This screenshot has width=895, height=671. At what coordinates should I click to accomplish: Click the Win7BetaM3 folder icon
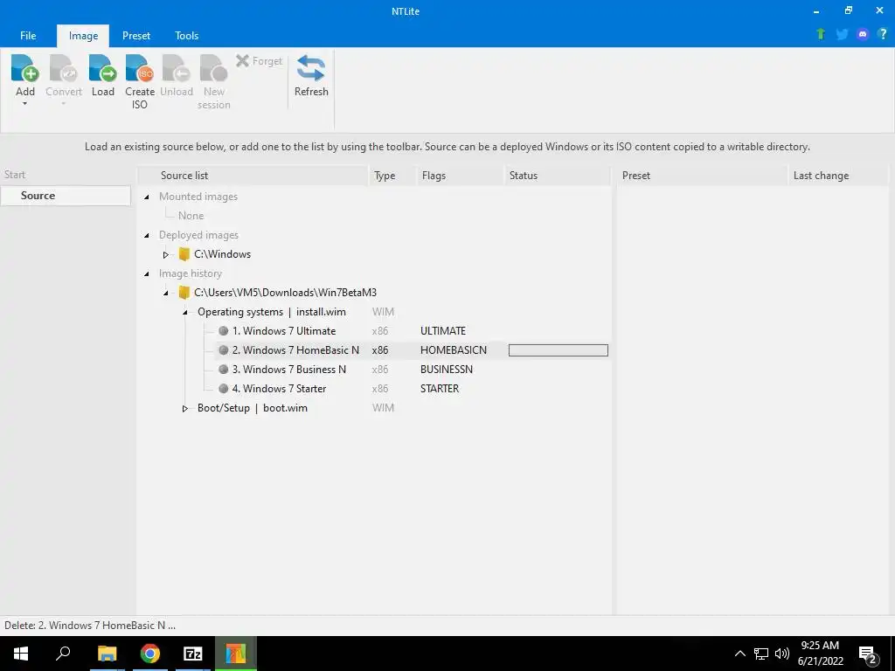click(x=184, y=292)
